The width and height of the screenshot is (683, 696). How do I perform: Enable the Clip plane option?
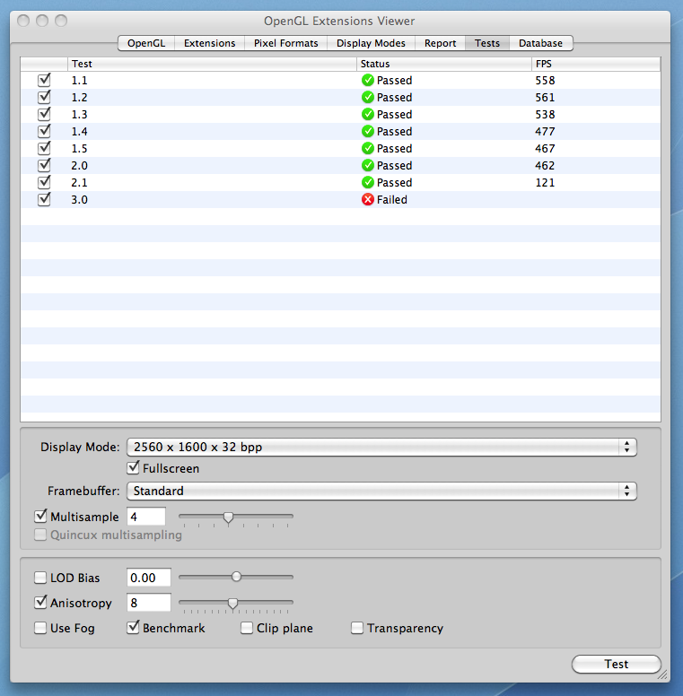coord(247,628)
